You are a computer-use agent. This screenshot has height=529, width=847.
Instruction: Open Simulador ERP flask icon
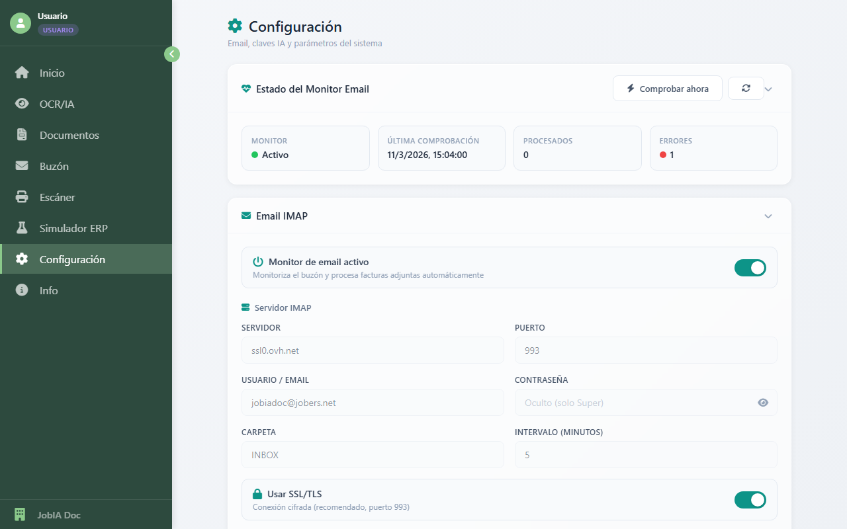coord(21,228)
